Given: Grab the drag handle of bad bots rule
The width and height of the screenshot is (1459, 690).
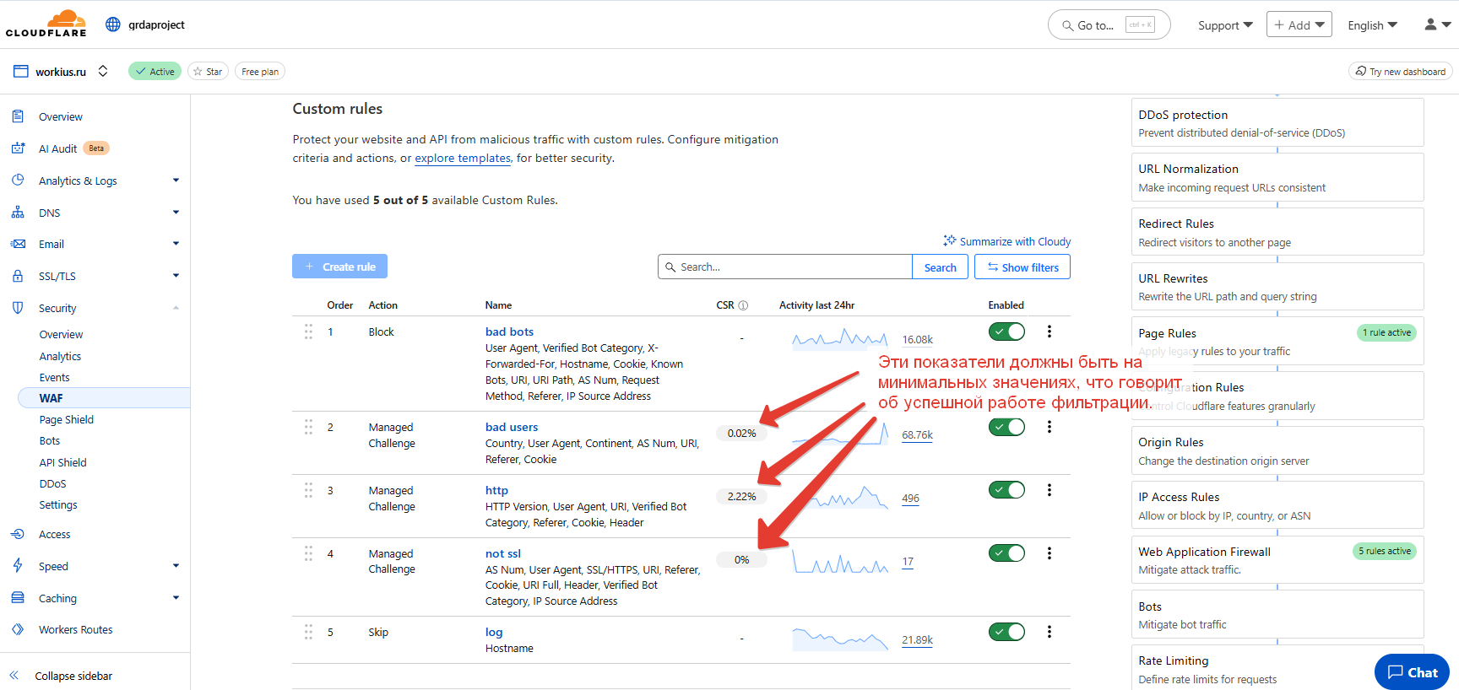Looking at the screenshot, I should click(308, 332).
